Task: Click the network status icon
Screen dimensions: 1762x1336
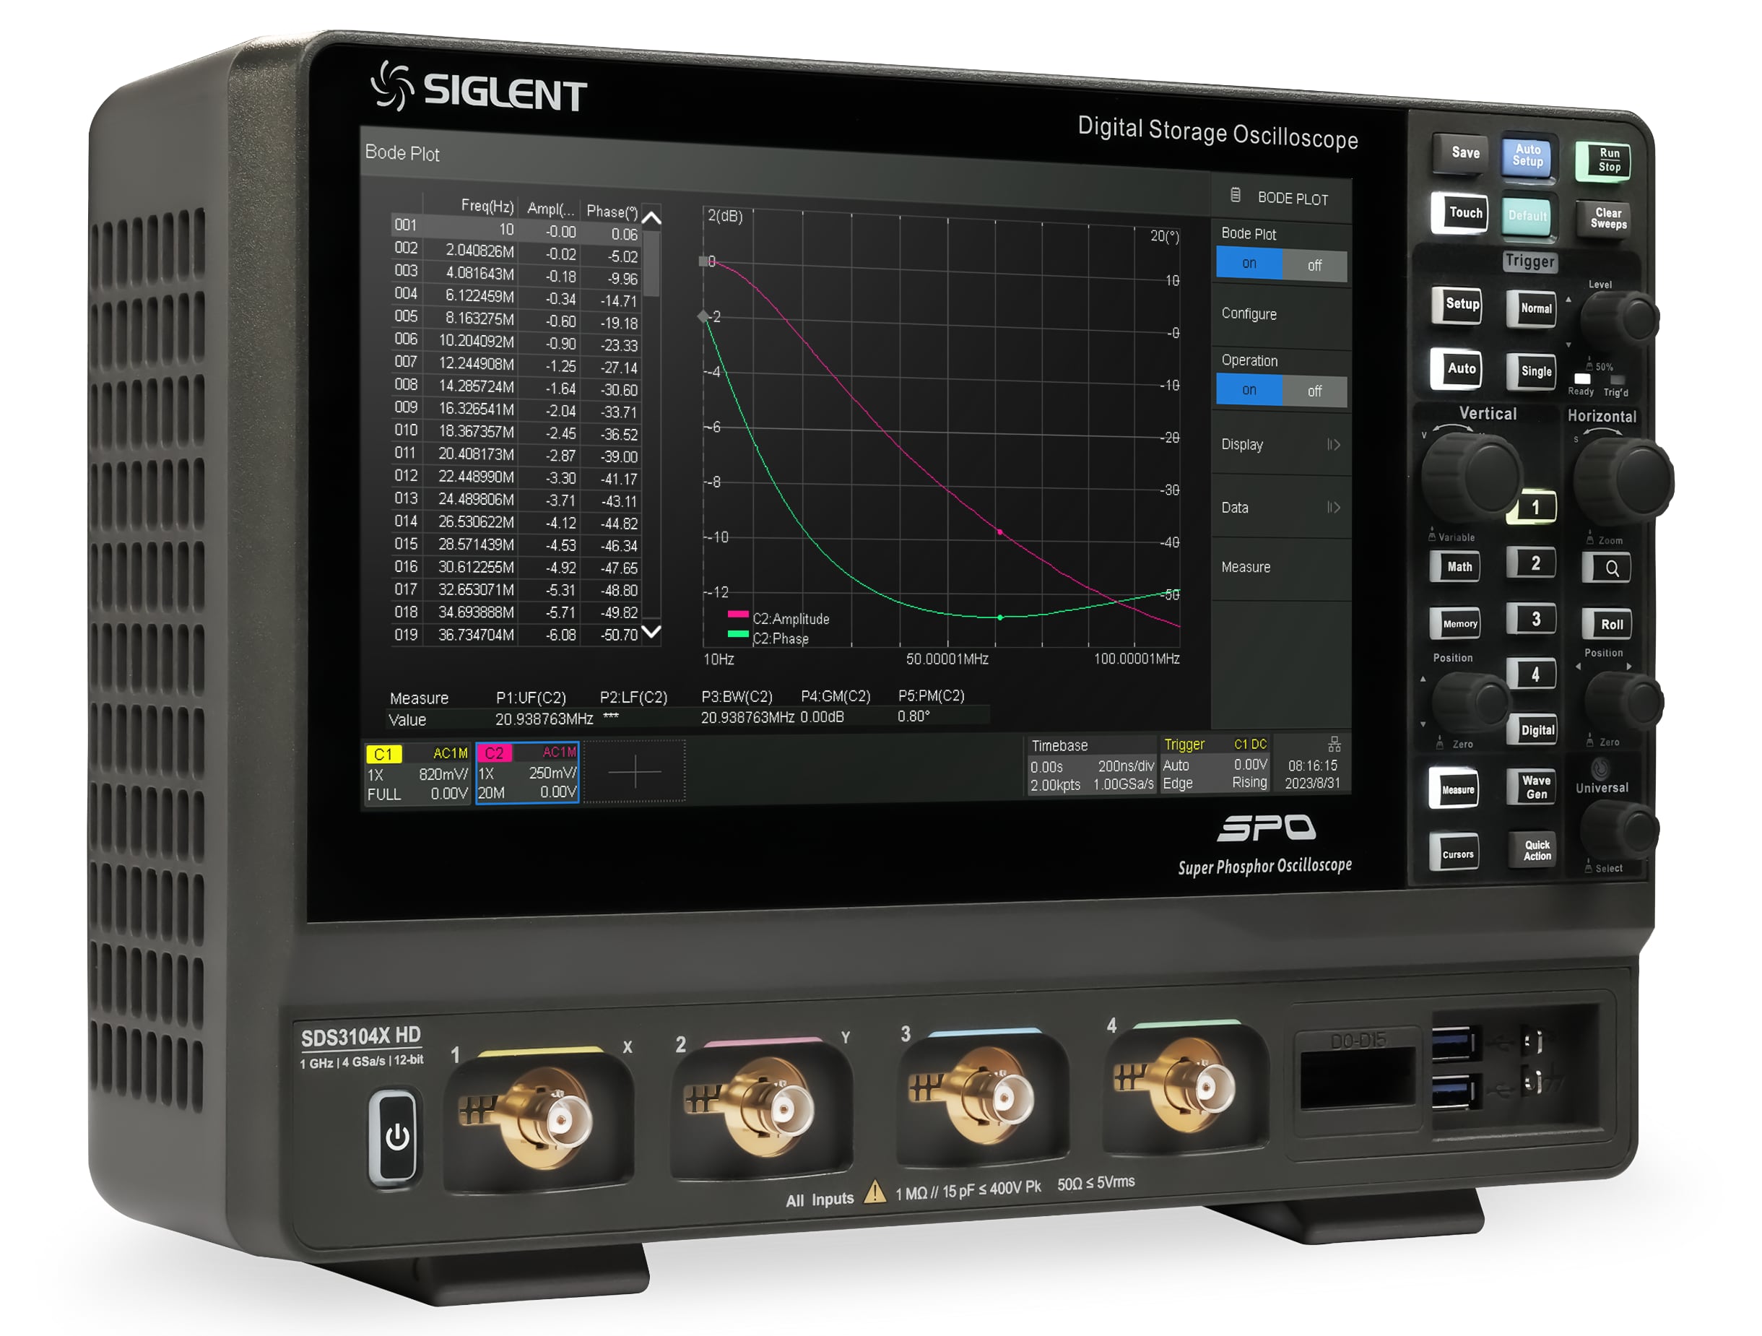Action: point(1335,744)
